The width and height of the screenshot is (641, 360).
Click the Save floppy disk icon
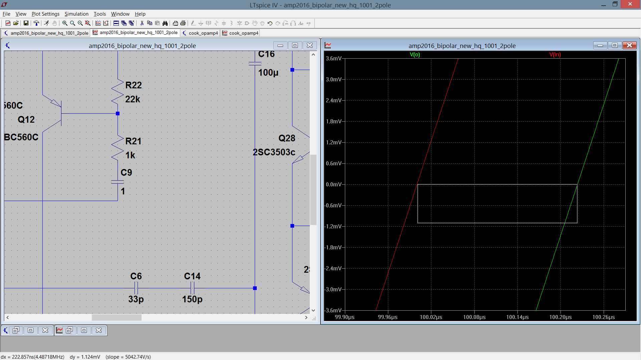pos(26,23)
